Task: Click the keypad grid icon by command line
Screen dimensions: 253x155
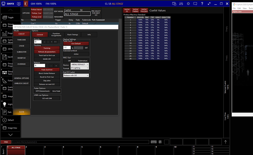Action: click(160, 142)
